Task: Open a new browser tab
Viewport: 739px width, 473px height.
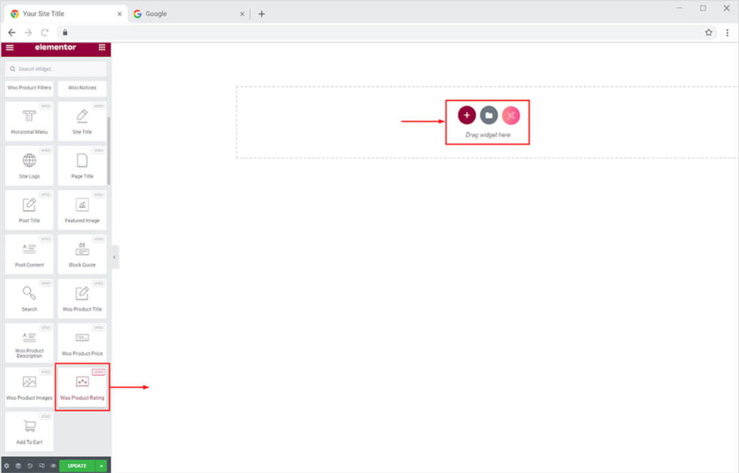Action: (261, 14)
